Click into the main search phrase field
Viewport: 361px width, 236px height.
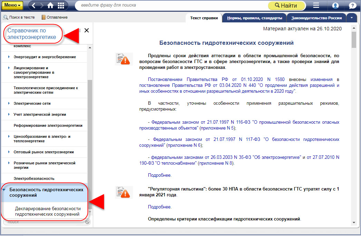click(x=169, y=6)
